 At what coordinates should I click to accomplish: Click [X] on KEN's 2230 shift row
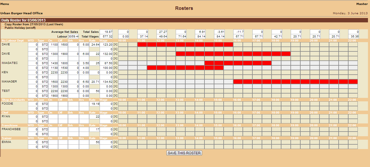click(115, 72)
